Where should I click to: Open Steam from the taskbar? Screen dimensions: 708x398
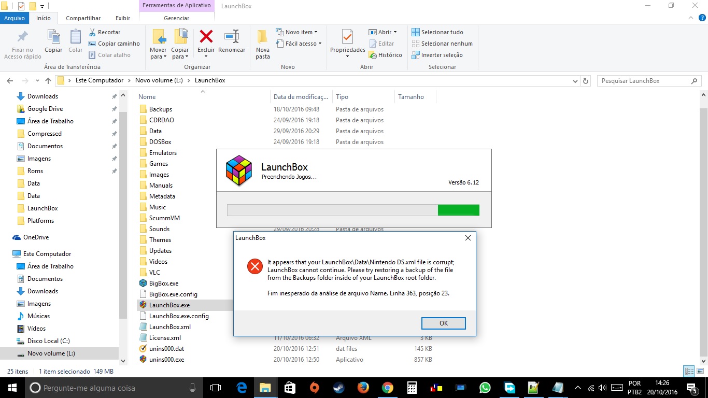pyautogui.click(x=338, y=388)
